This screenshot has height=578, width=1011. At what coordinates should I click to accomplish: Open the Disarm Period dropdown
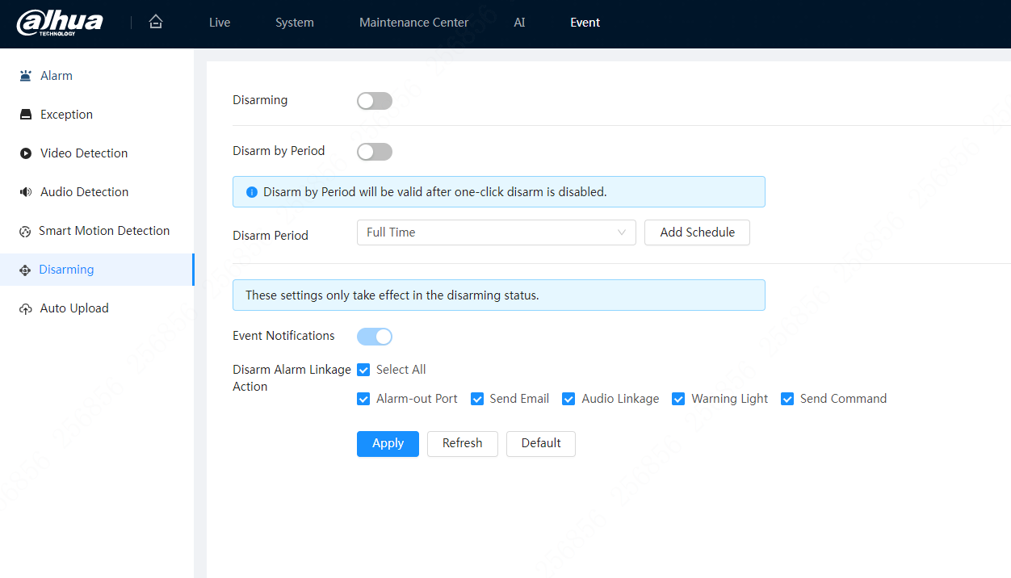pyautogui.click(x=496, y=232)
